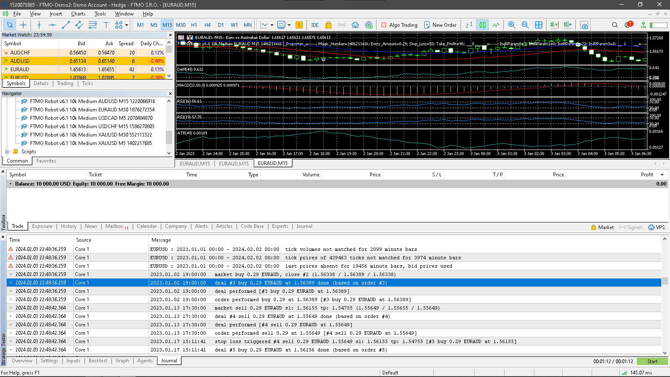
Task: Switch chart to W1 timeframe
Action: coord(234,25)
